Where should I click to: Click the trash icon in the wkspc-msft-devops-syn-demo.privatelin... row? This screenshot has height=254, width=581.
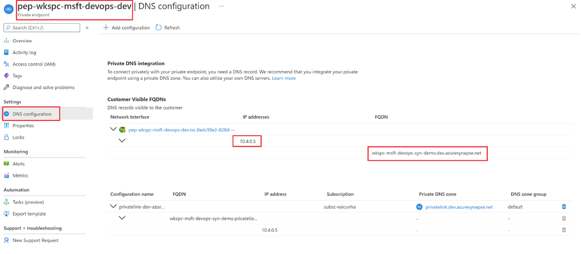pos(564,219)
